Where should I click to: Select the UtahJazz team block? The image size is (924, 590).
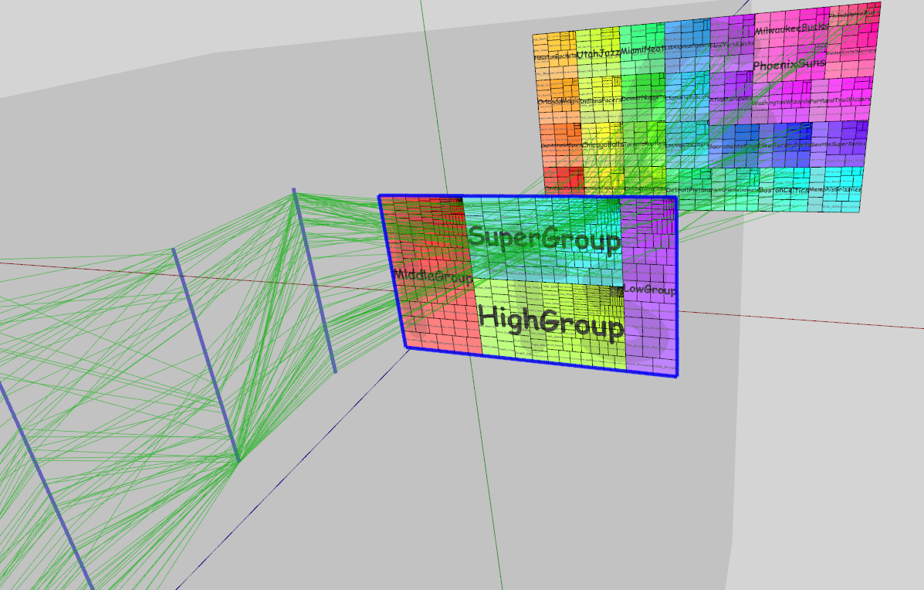click(598, 53)
